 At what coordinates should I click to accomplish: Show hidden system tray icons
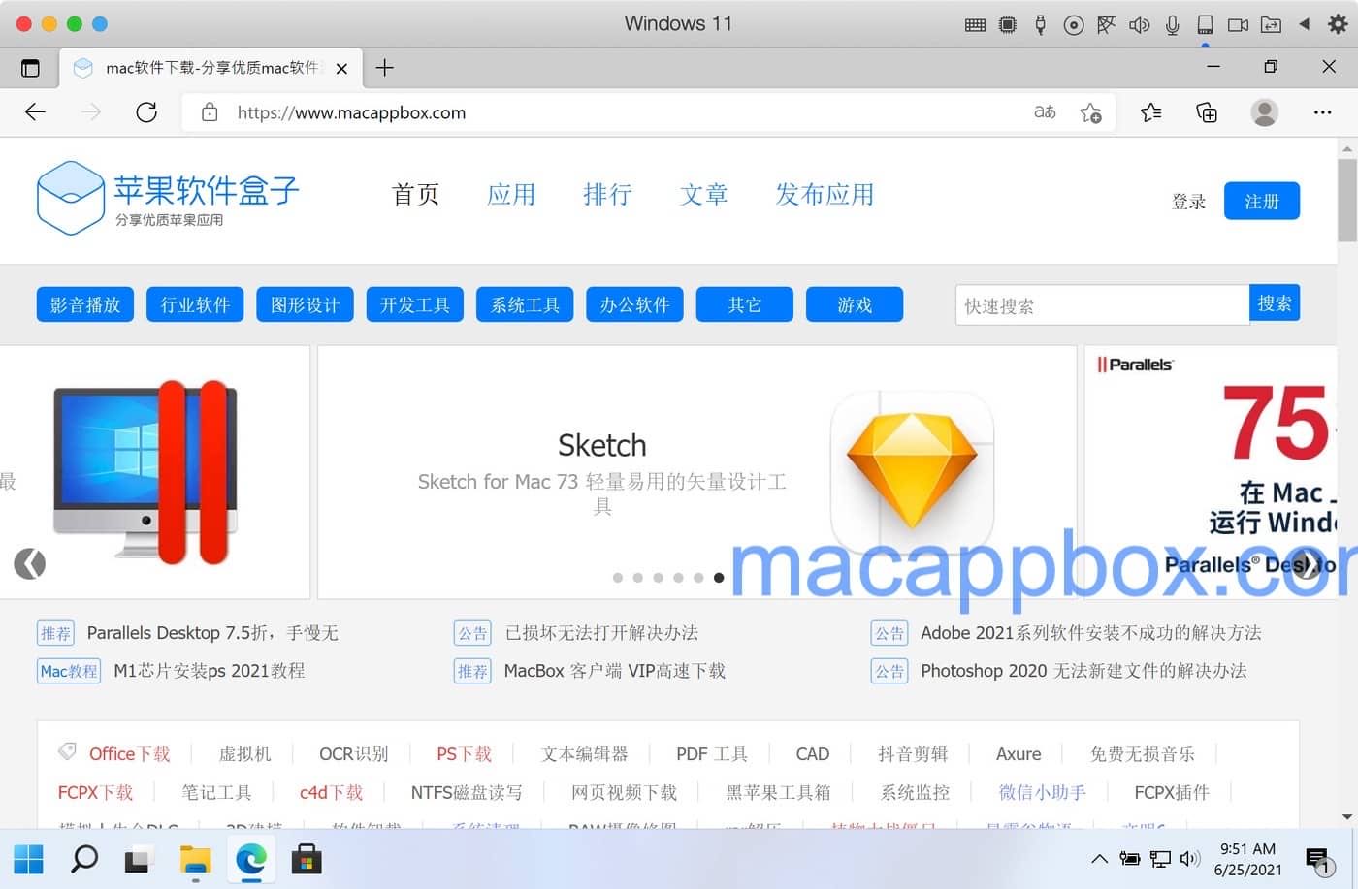tap(1099, 858)
